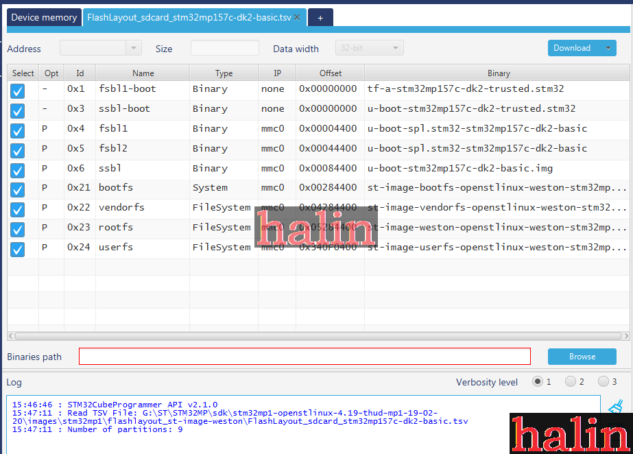Switch to the Device memory tab
The height and width of the screenshot is (454, 633).
44,17
